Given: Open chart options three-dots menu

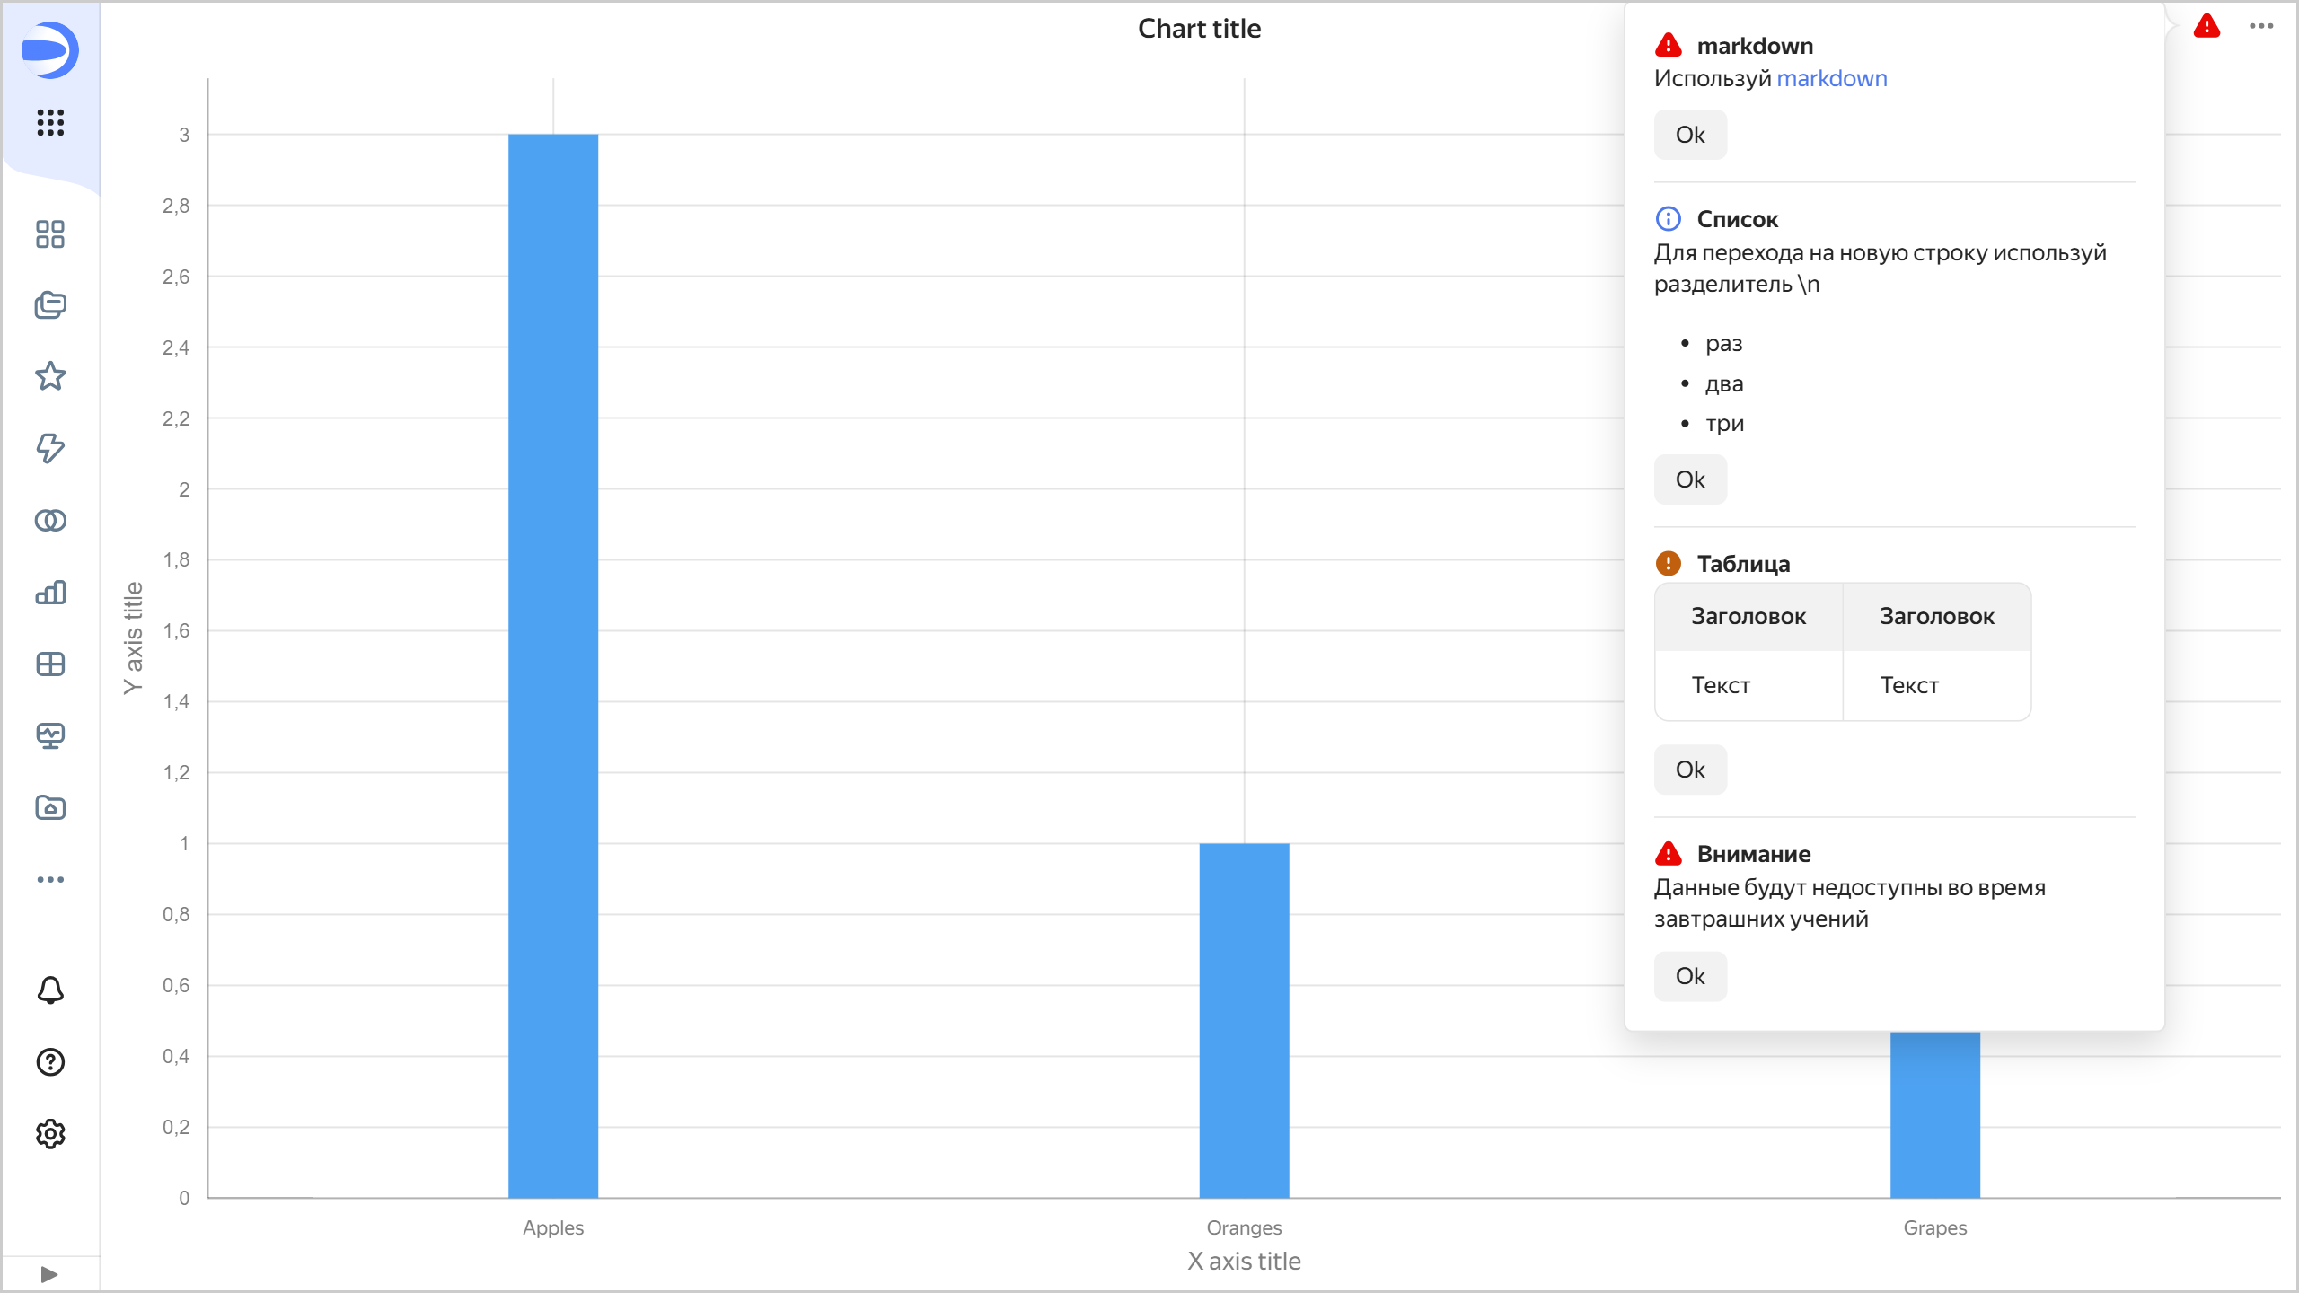Looking at the screenshot, I should coord(2260,27).
